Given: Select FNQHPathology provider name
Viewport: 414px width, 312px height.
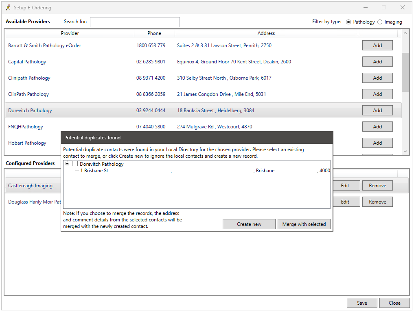Looking at the screenshot, I should tap(25, 127).
